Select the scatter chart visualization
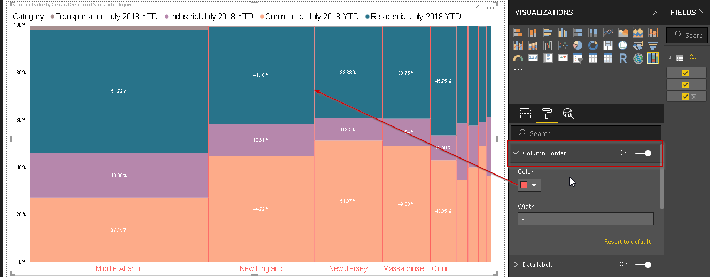The image size is (710, 277). click(x=563, y=45)
